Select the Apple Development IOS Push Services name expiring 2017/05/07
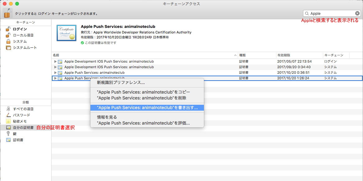363x181 pixels. [x=109, y=62]
